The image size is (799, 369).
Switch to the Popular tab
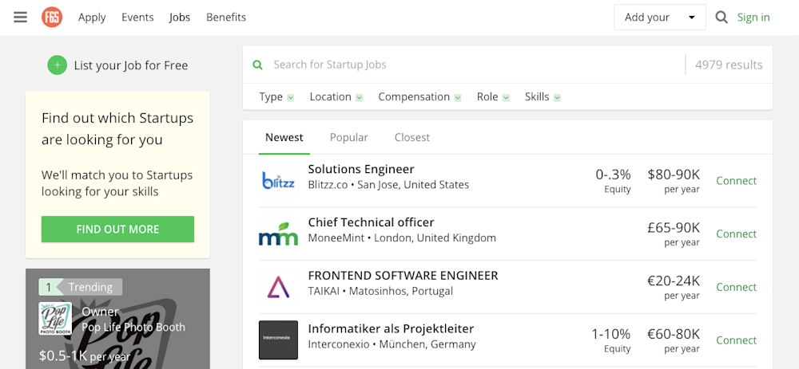[x=349, y=137]
